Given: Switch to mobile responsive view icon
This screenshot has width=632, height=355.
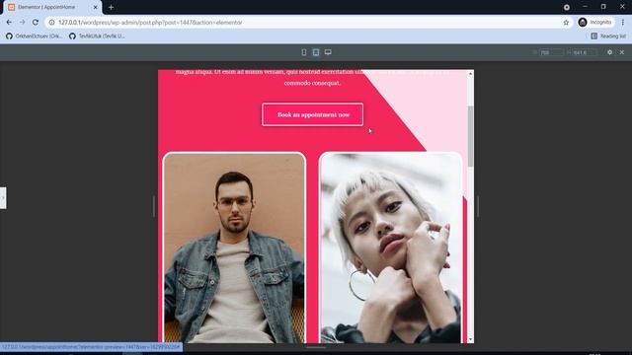Looking at the screenshot, I should [304, 52].
